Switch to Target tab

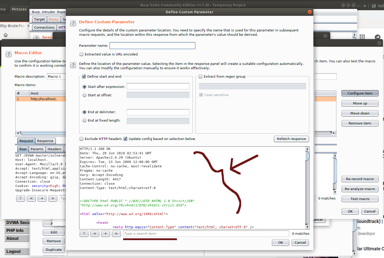point(39,19)
